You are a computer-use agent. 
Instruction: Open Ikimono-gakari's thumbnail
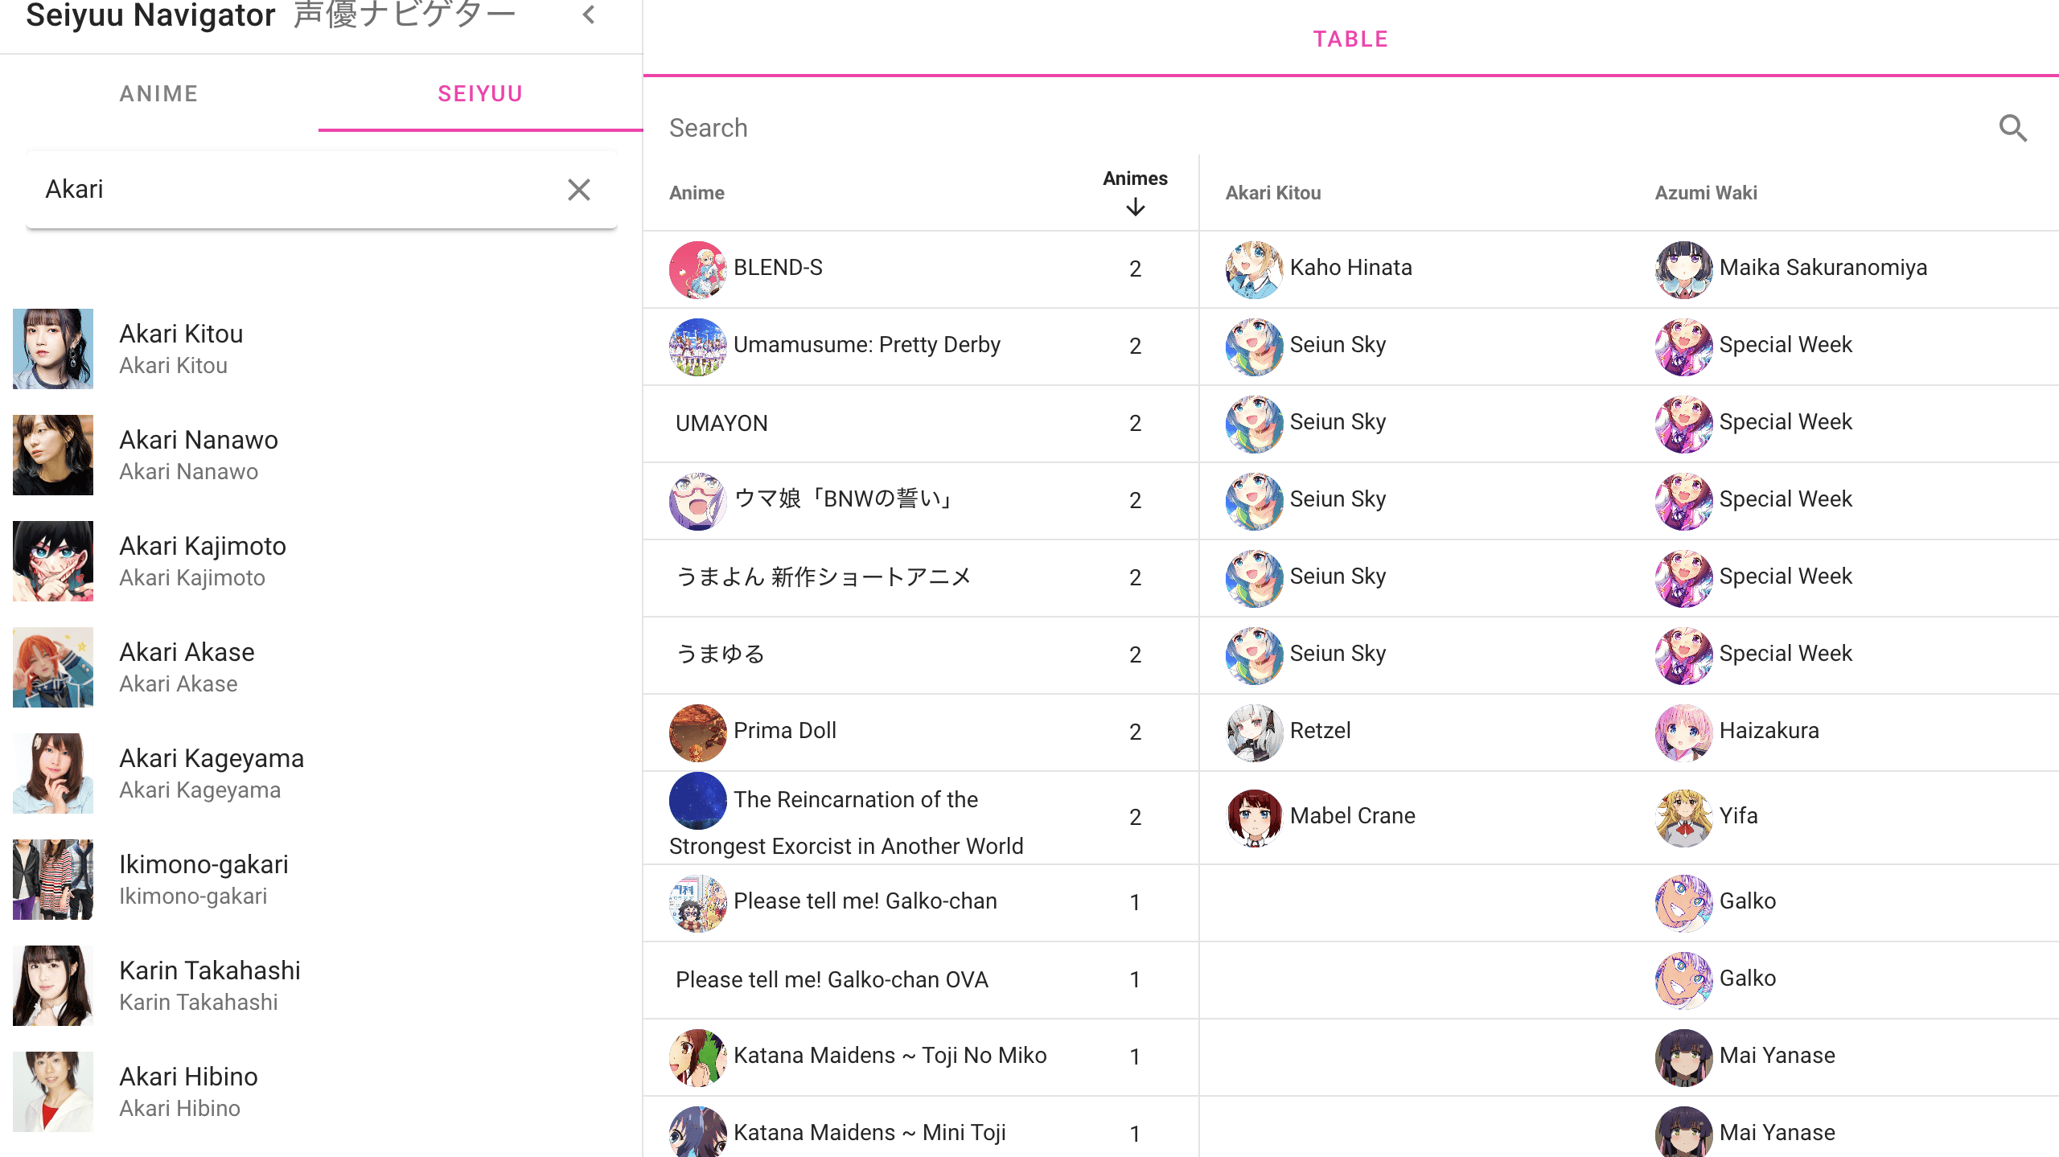pyautogui.click(x=53, y=880)
